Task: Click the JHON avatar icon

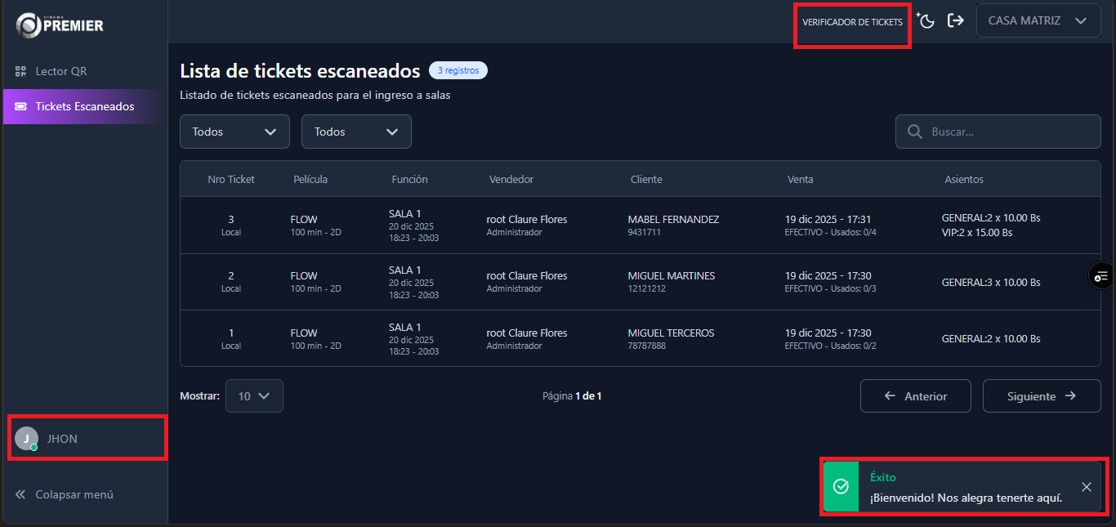Action: click(27, 438)
